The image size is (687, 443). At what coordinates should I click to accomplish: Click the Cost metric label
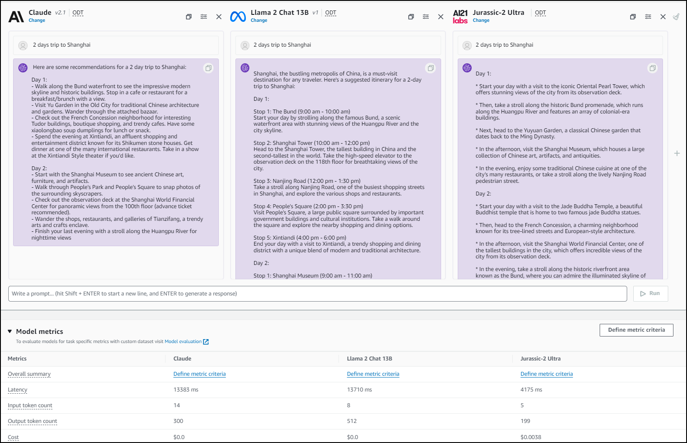point(13,437)
